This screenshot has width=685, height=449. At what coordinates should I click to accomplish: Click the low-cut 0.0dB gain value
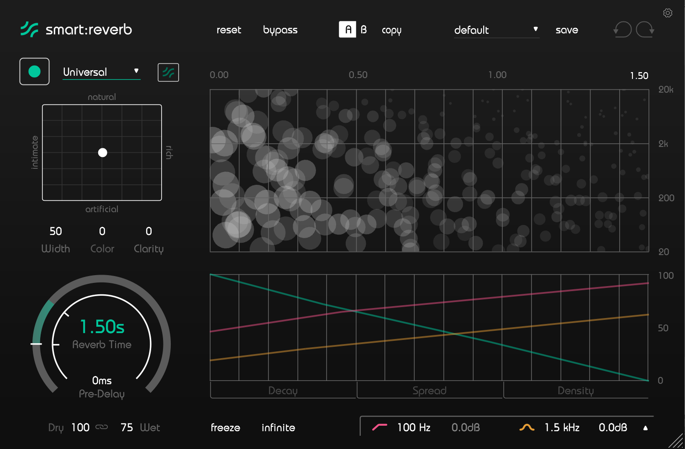coord(466,428)
